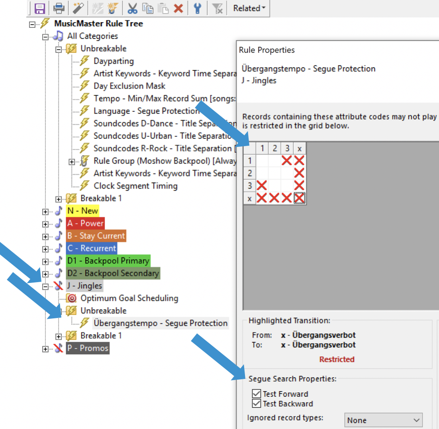This screenshot has width=439, height=429.
Task: Click the lightning icon of MusicMaster Rule Tree
Action: 45,23
